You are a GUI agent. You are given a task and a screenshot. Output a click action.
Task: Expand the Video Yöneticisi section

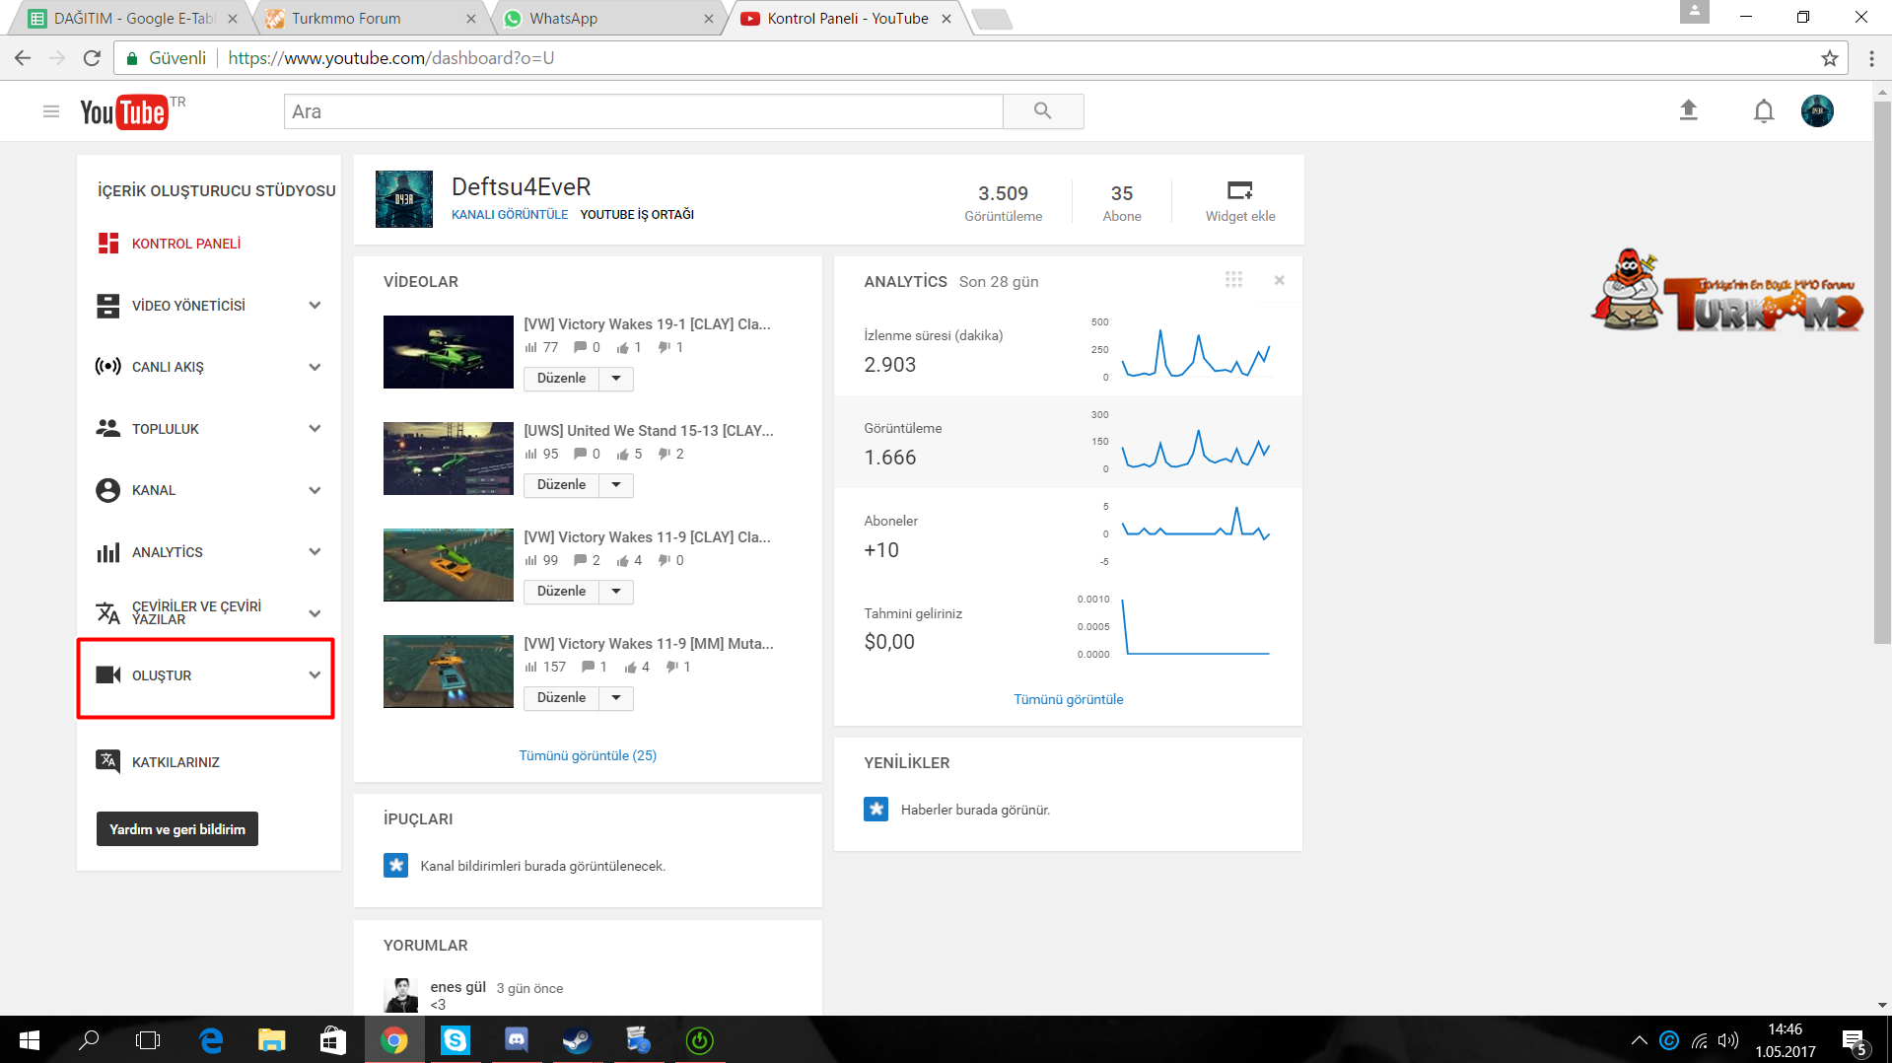click(x=315, y=306)
